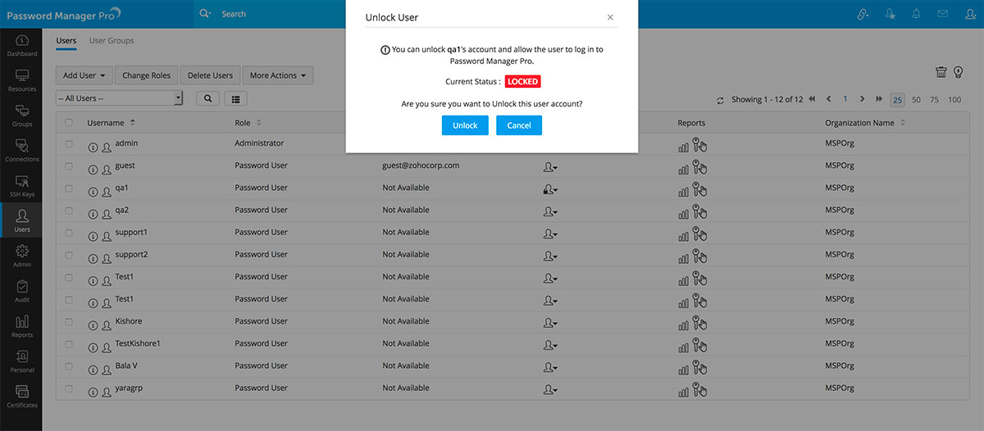Select page size 25
The width and height of the screenshot is (984, 431).
(x=897, y=100)
